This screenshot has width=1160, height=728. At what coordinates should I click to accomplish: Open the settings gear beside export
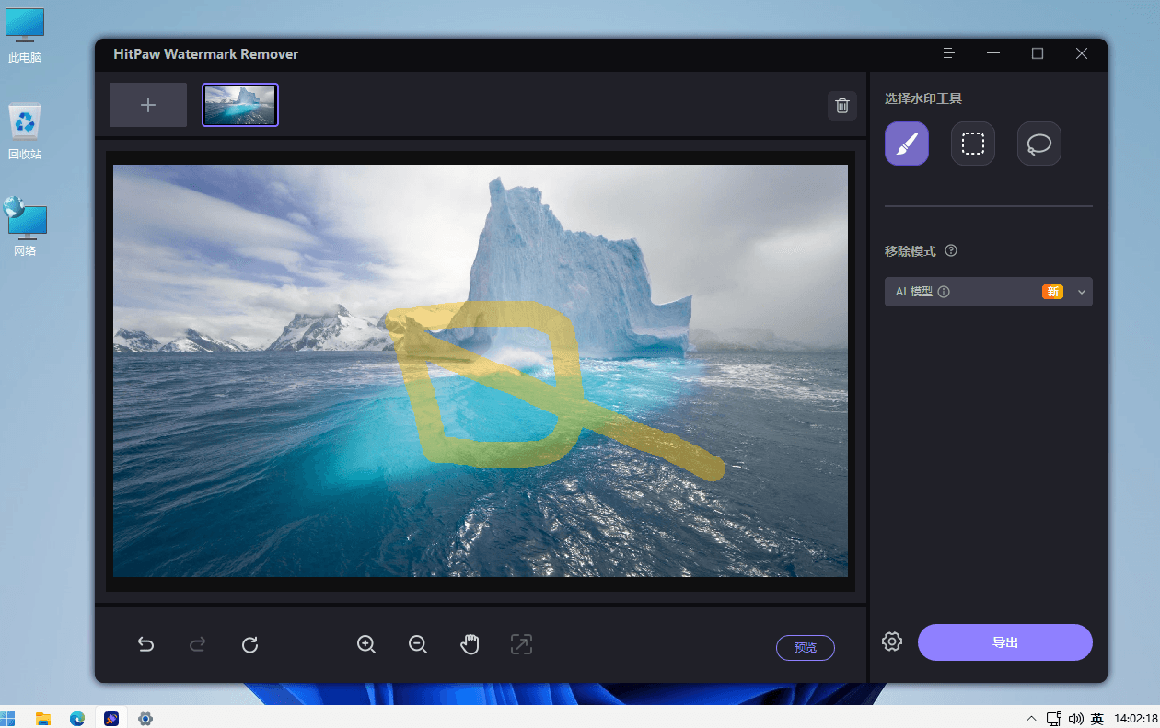click(x=892, y=642)
